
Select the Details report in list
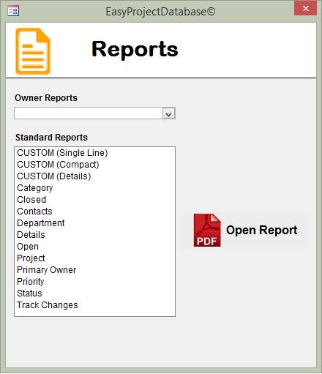[x=94, y=235]
